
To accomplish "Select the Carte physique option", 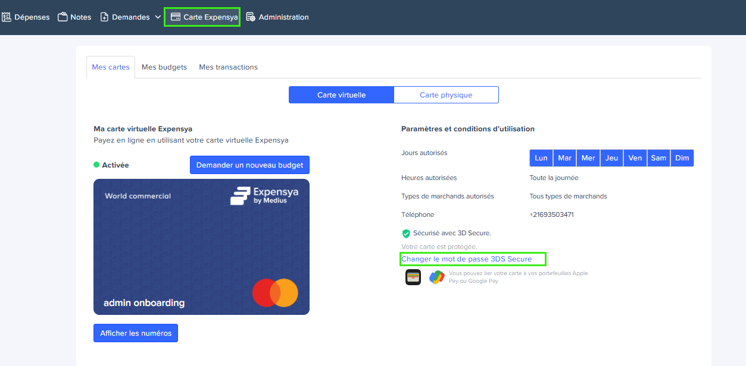I will click(x=446, y=95).
